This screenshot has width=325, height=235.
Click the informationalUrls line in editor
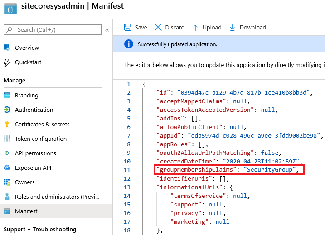[194, 187]
